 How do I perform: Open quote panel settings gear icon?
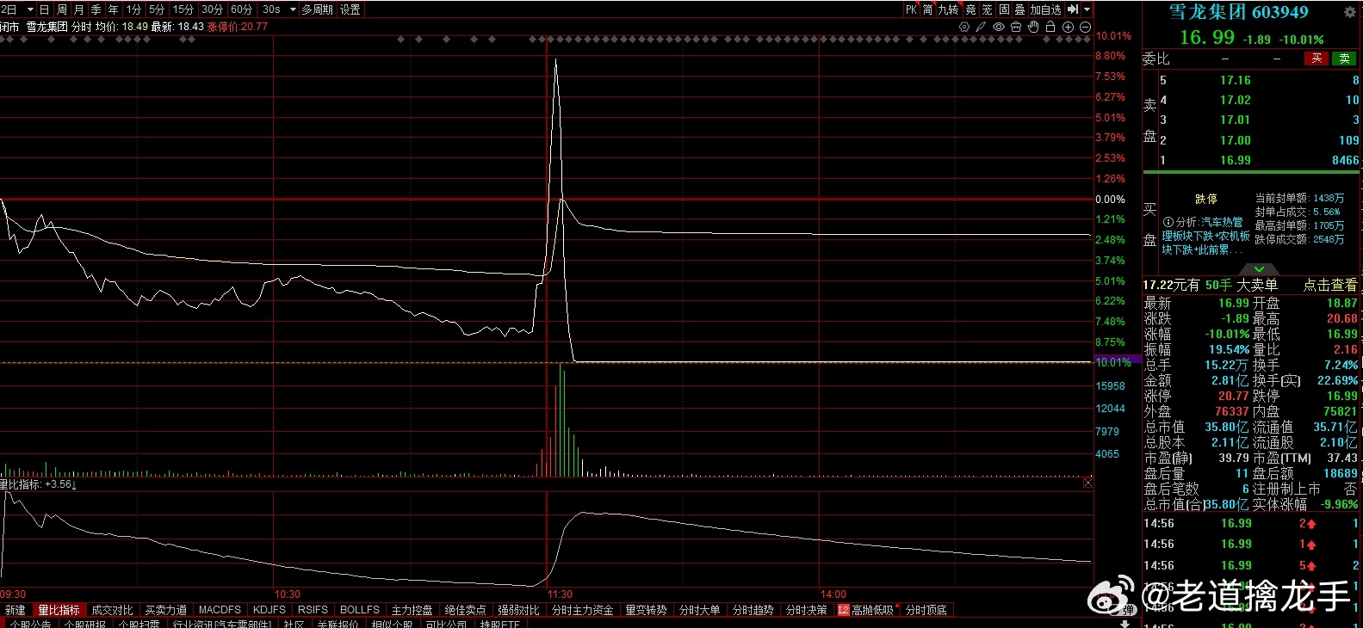pos(1349,12)
